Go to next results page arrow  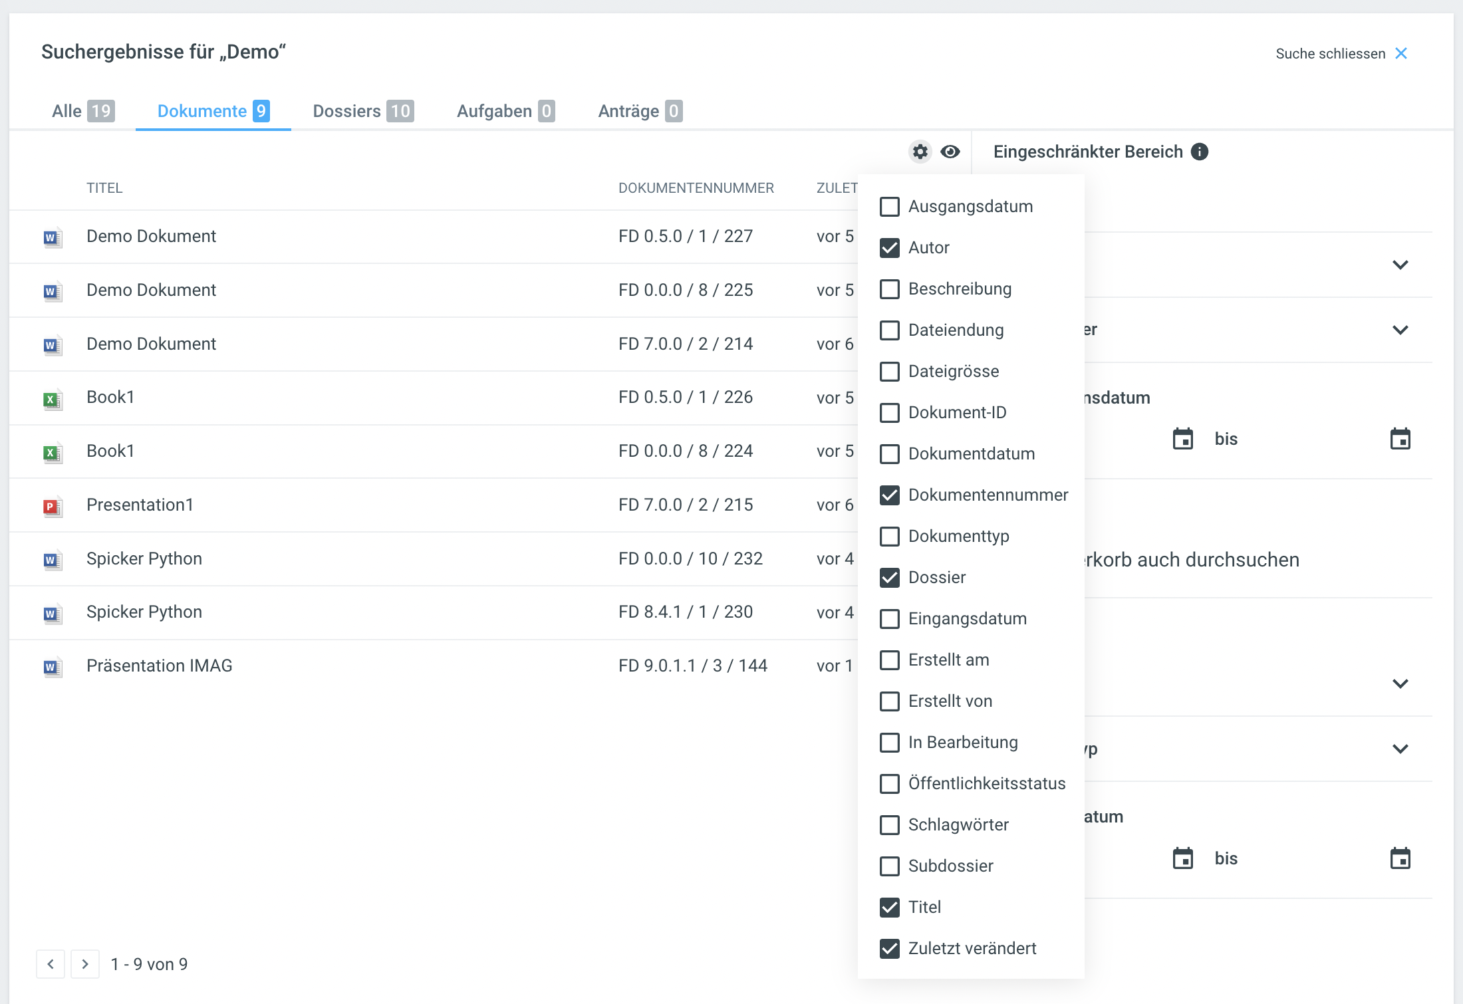pos(85,964)
